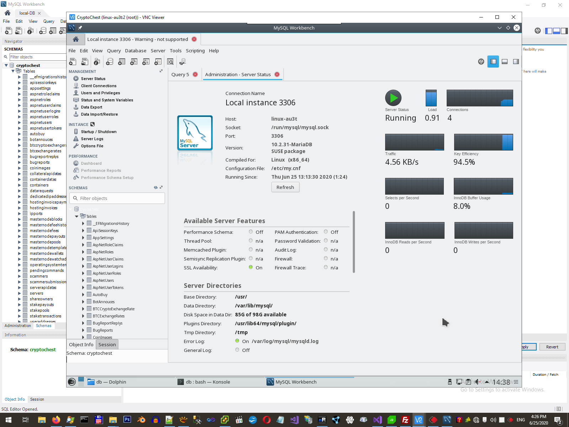Close the Query 5 tab
569x427 pixels.
tap(195, 74)
